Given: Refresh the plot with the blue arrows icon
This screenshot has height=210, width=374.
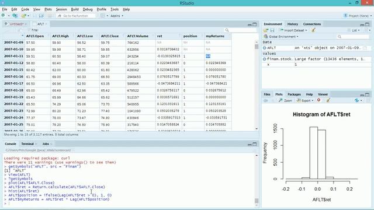Looking at the screenshot, I should point(356,100).
